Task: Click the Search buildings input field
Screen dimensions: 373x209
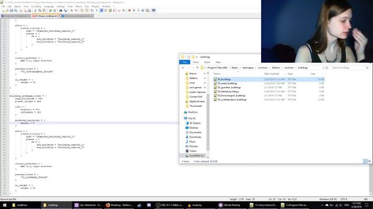Action: [x=350, y=68]
